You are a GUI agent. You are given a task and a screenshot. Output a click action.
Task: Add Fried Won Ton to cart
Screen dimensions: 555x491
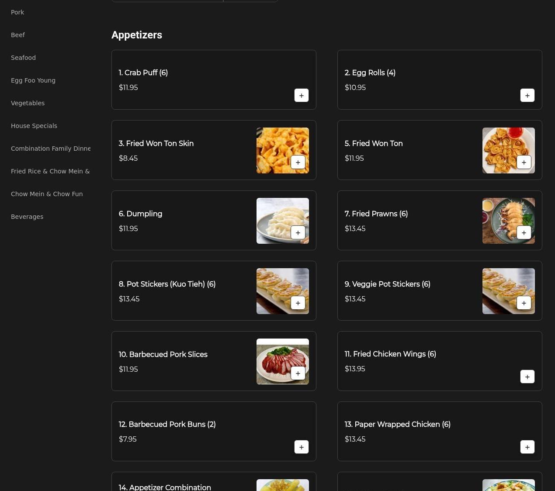[524, 162]
